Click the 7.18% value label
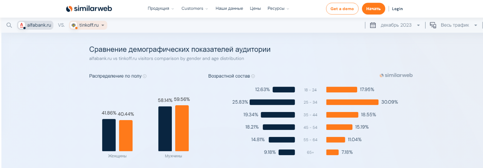The height and width of the screenshot is (168, 483). tap(347, 152)
